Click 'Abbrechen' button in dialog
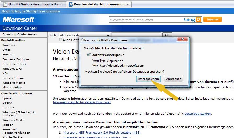Viewport: 234px width, 138px height. click(174, 79)
